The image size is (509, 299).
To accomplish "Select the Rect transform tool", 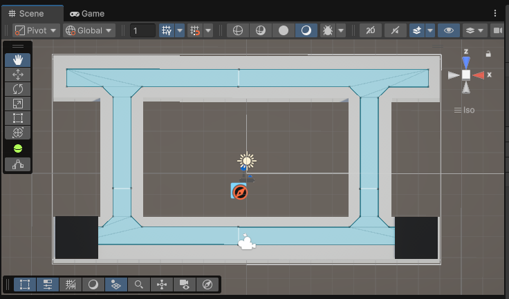I will click(18, 118).
